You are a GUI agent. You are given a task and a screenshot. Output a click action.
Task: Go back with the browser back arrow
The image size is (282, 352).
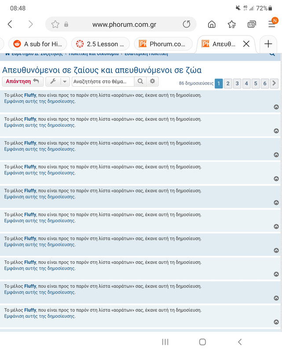click(10, 24)
